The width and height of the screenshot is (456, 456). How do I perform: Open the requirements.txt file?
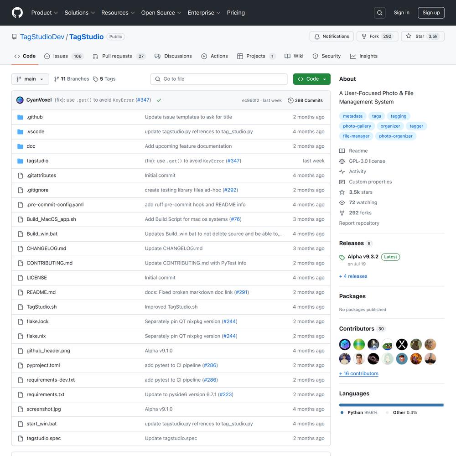[45, 394]
